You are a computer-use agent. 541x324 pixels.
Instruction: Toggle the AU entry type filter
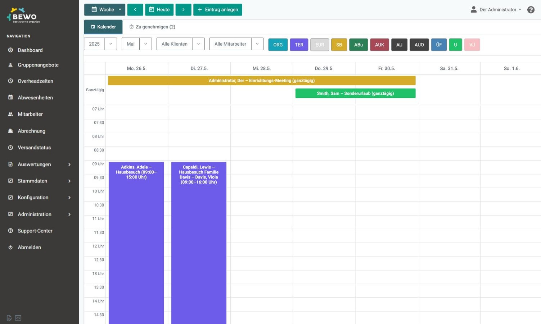point(399,45)
